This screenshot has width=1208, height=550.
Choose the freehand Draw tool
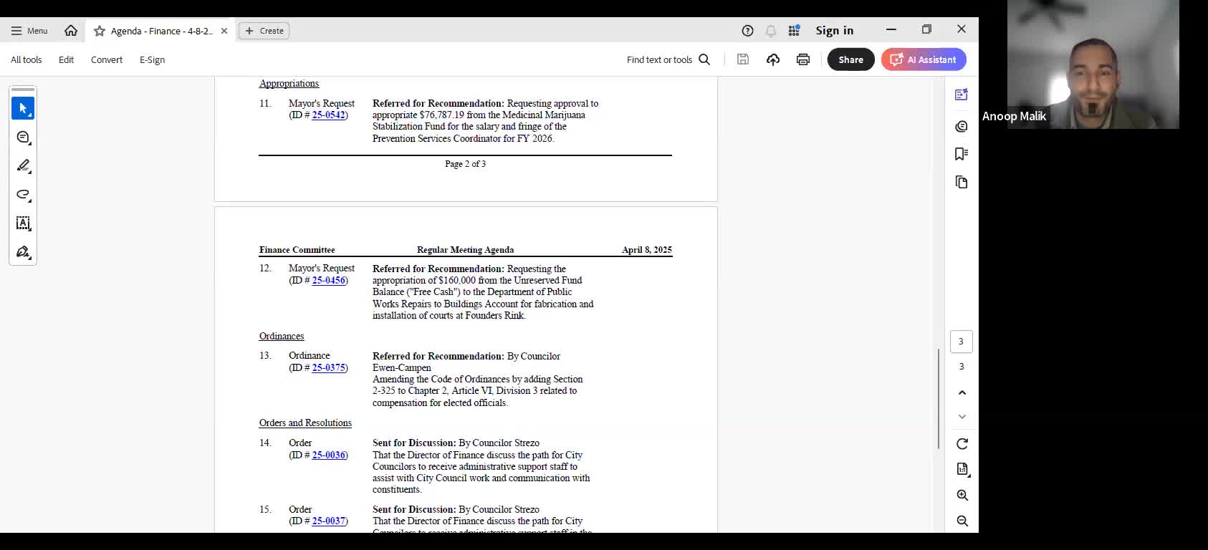(23, 195)
